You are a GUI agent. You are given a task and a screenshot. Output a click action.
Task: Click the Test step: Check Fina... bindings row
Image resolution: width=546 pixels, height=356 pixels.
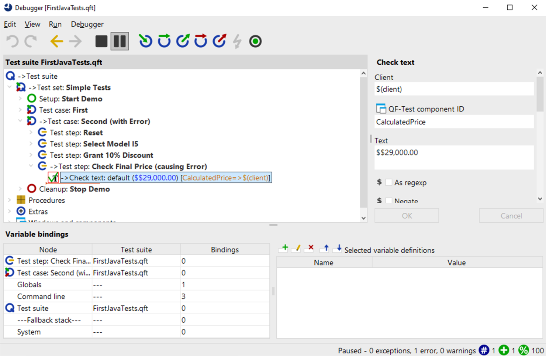click(x=136, y=261)
